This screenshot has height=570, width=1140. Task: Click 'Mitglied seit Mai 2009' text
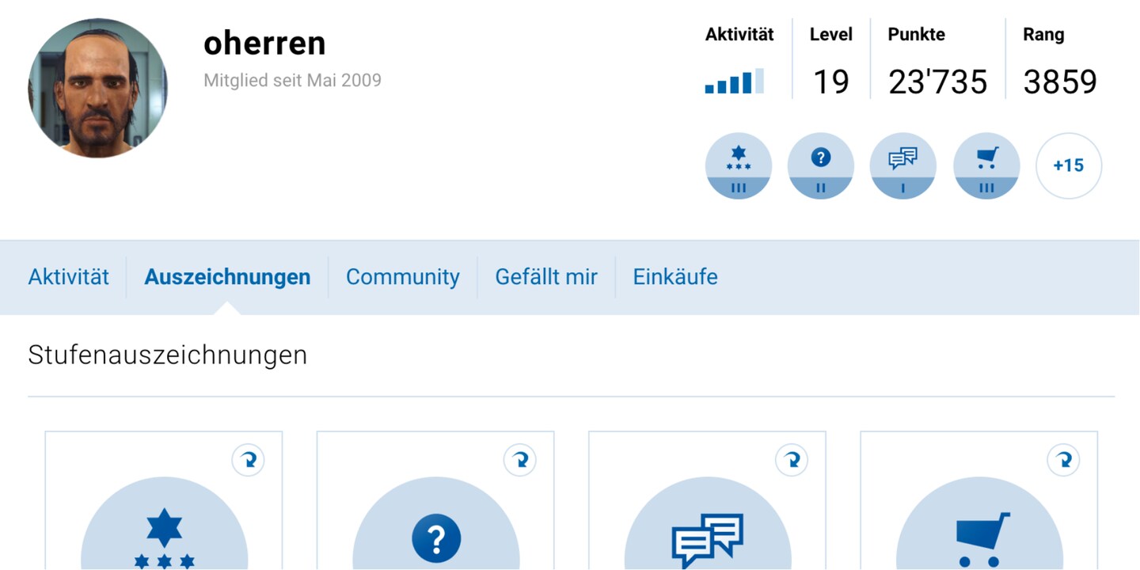292,80
